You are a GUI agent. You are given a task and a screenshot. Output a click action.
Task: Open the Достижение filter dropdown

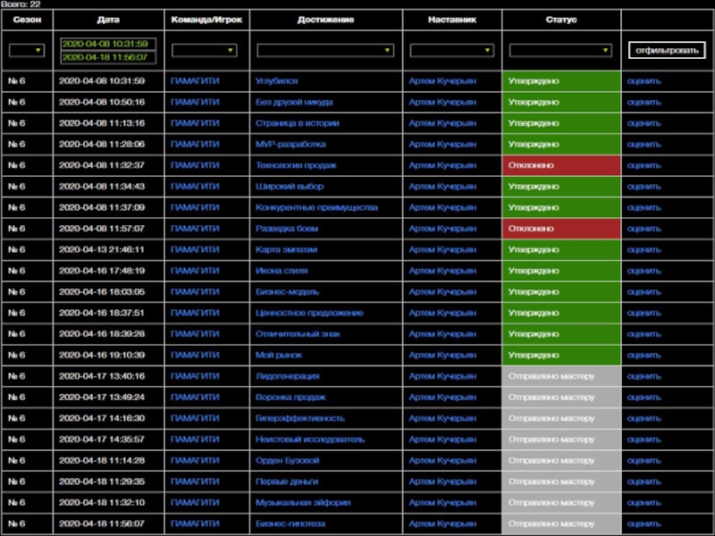[324, 51]
